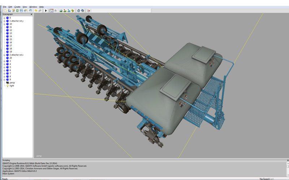Click the Play black triangle icon
The image size is (289, 180).
click(46, 11)
